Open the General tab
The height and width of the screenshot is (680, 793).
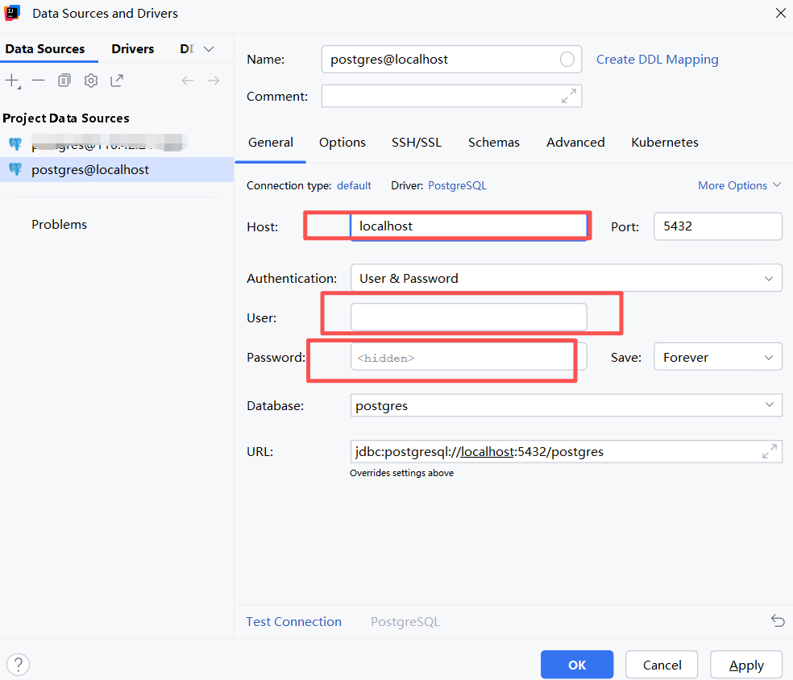click(271, 143)
